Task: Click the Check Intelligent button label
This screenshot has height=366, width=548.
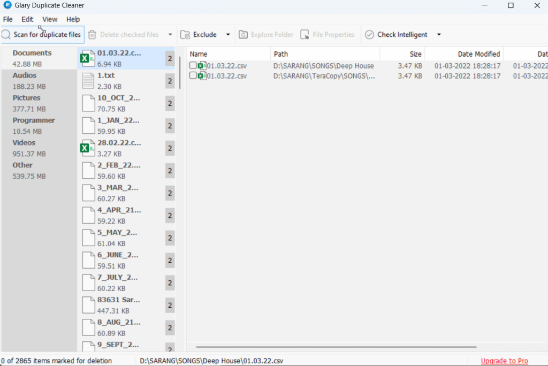Action: click(402, 35)
